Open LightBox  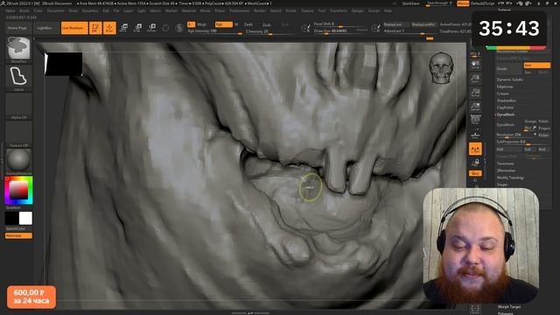point(45,28)
